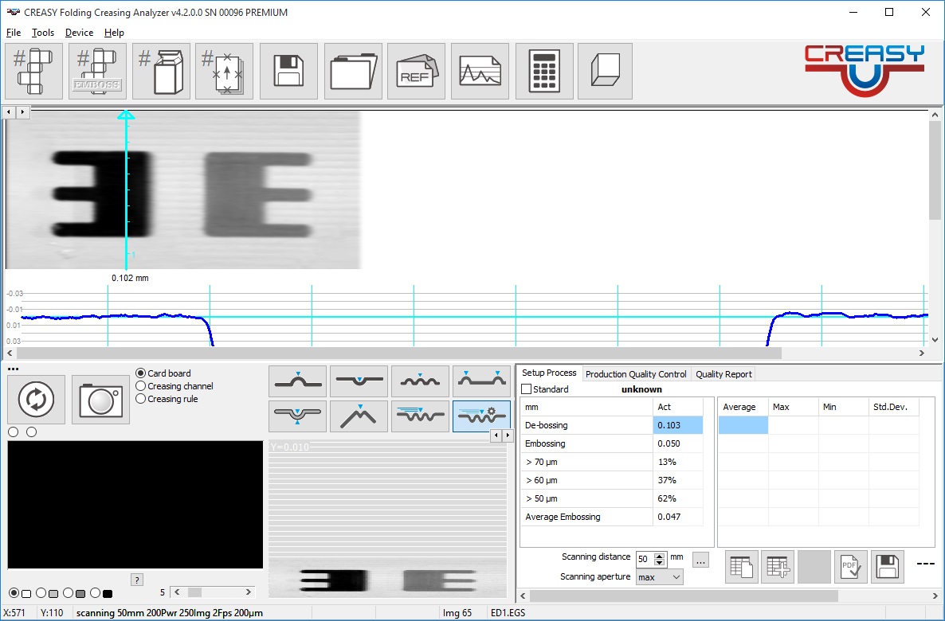Start the scan with the refresh button
Viewport: 945px width, 621px height.
(x=36, y=400)
